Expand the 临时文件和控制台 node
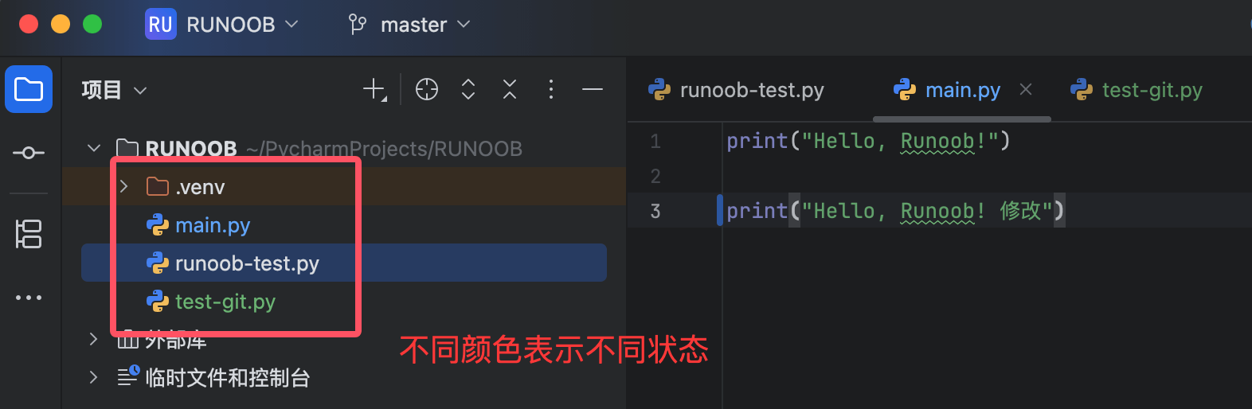 point(94,377)
